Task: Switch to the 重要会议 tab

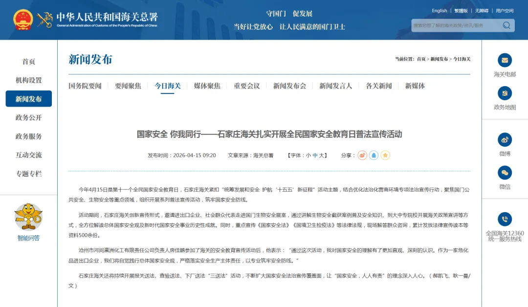Action: tap(247, 86)
